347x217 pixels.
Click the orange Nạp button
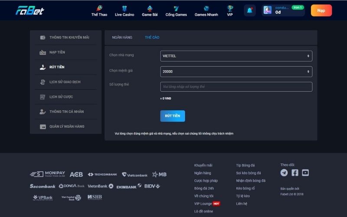[x=321, y=10]
